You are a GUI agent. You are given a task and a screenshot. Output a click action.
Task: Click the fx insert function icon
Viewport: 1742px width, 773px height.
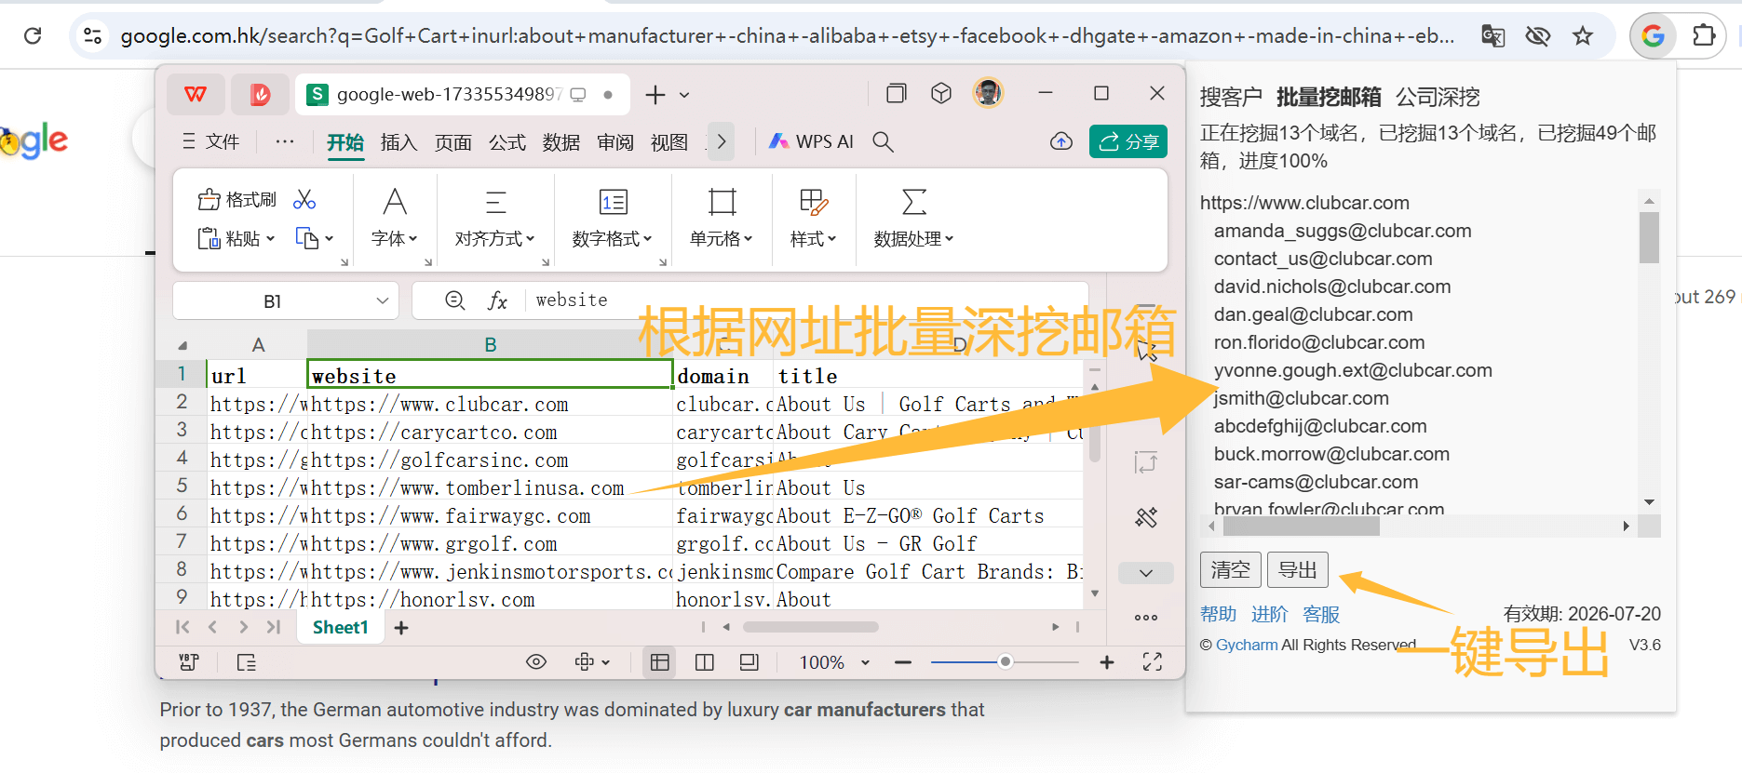point(498,300)
